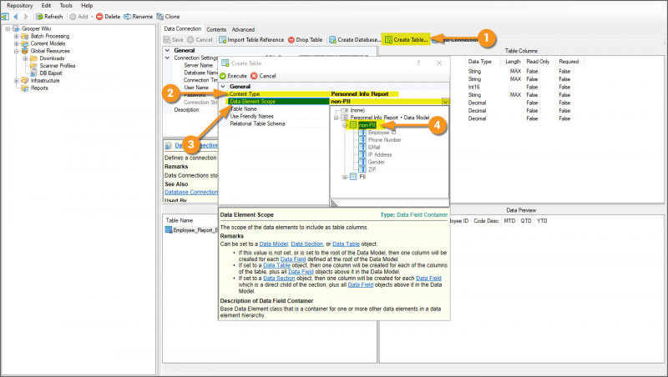Open the Data Model help link
The width and height of the screenshot is (668, 377).
click(x=274, y=244)
